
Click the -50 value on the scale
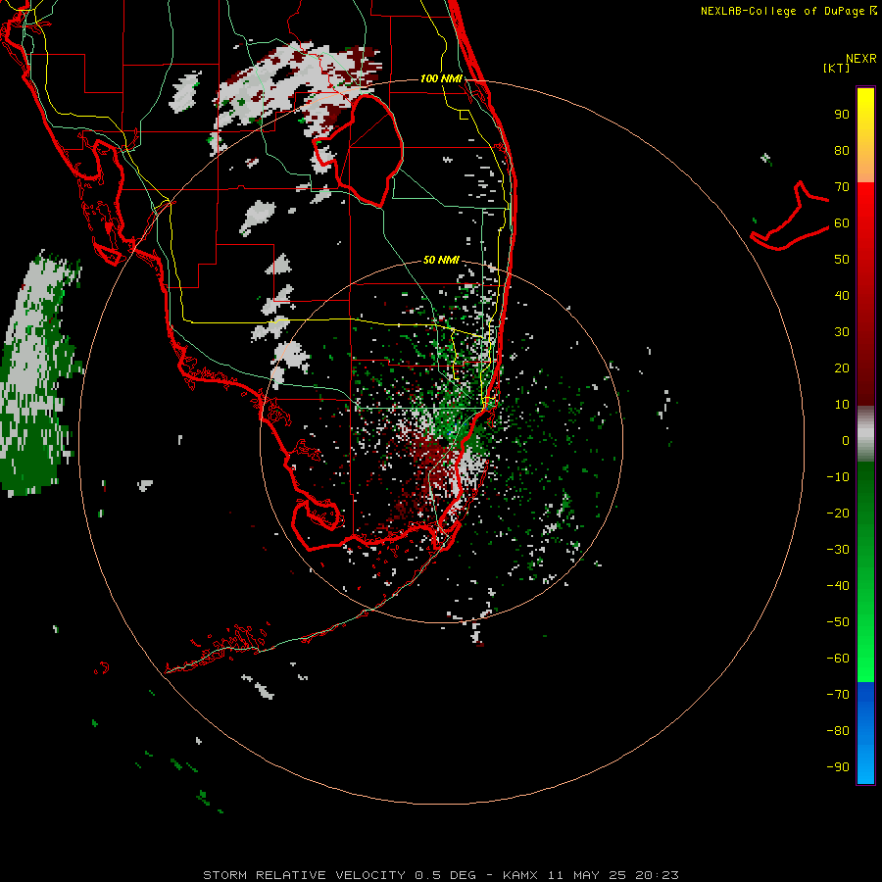click(x=838, y=622)
